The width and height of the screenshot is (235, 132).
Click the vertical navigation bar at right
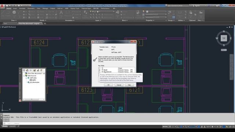[231, 67]
